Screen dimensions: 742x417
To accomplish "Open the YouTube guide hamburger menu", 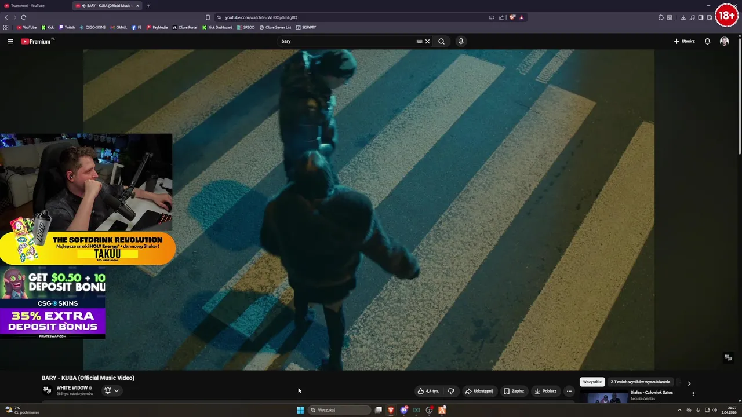I will tap(10, 41).
